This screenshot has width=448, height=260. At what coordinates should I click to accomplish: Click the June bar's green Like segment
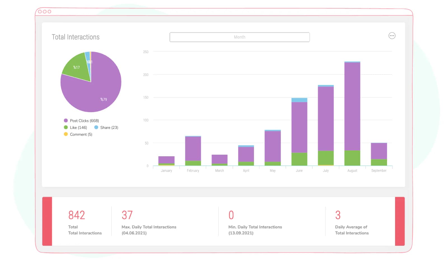click(x=299, y=159)
